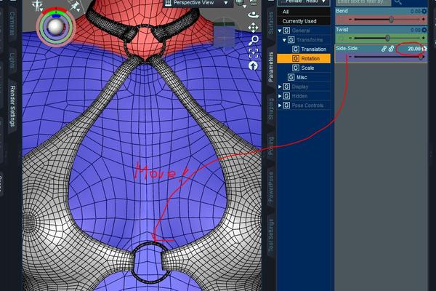
Task: Click the white rotation gizmo sphere
Action: [56, 27]
